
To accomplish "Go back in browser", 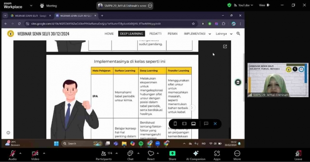I will (x=6, y=24).
